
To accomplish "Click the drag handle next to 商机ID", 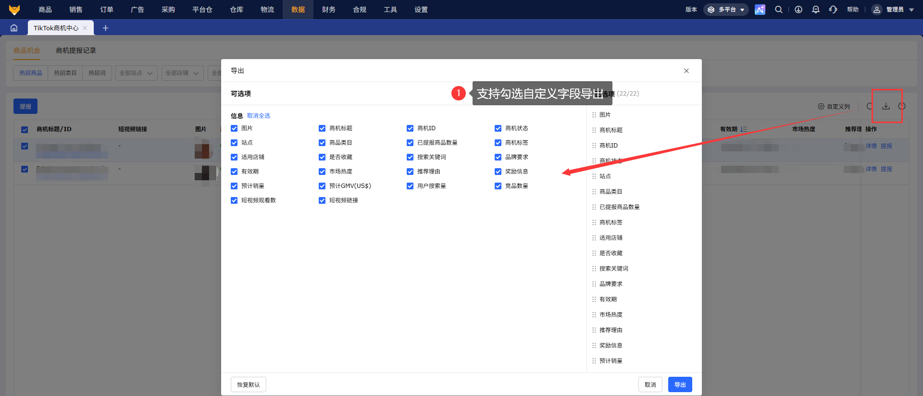I will (594, 146).
